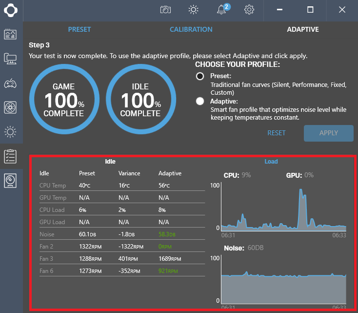Image resolution: width=358 pixels, height=313 pixels.
Task: Click the RESET link
Action: [277, 133]
